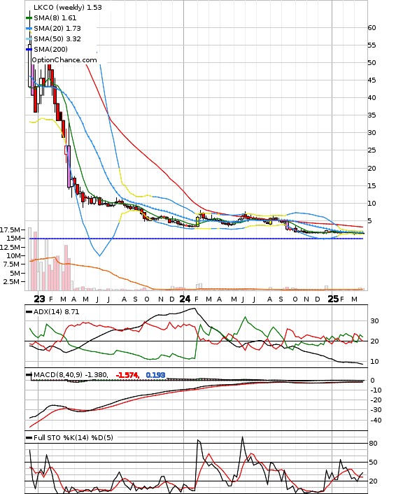This screenshot has height=494, width=396.
Task: Select the 23 year marker on time axis
Action: (39, 299)
